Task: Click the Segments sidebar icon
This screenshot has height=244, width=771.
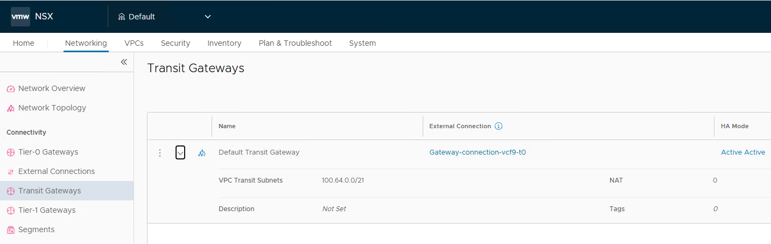Action: click(11, 230)
